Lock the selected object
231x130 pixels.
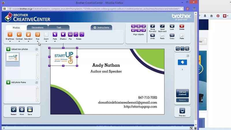click(172, 26)
